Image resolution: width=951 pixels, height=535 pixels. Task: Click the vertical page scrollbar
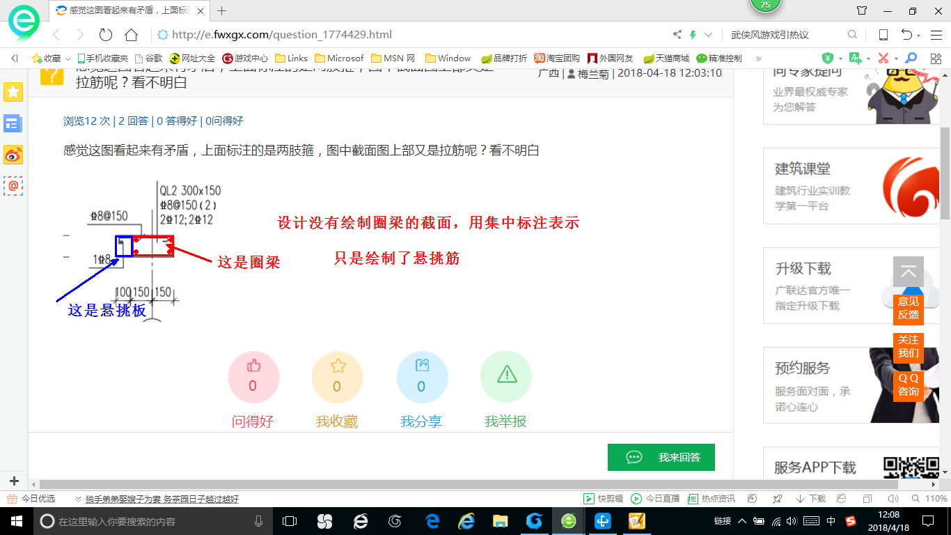point(945,173)
